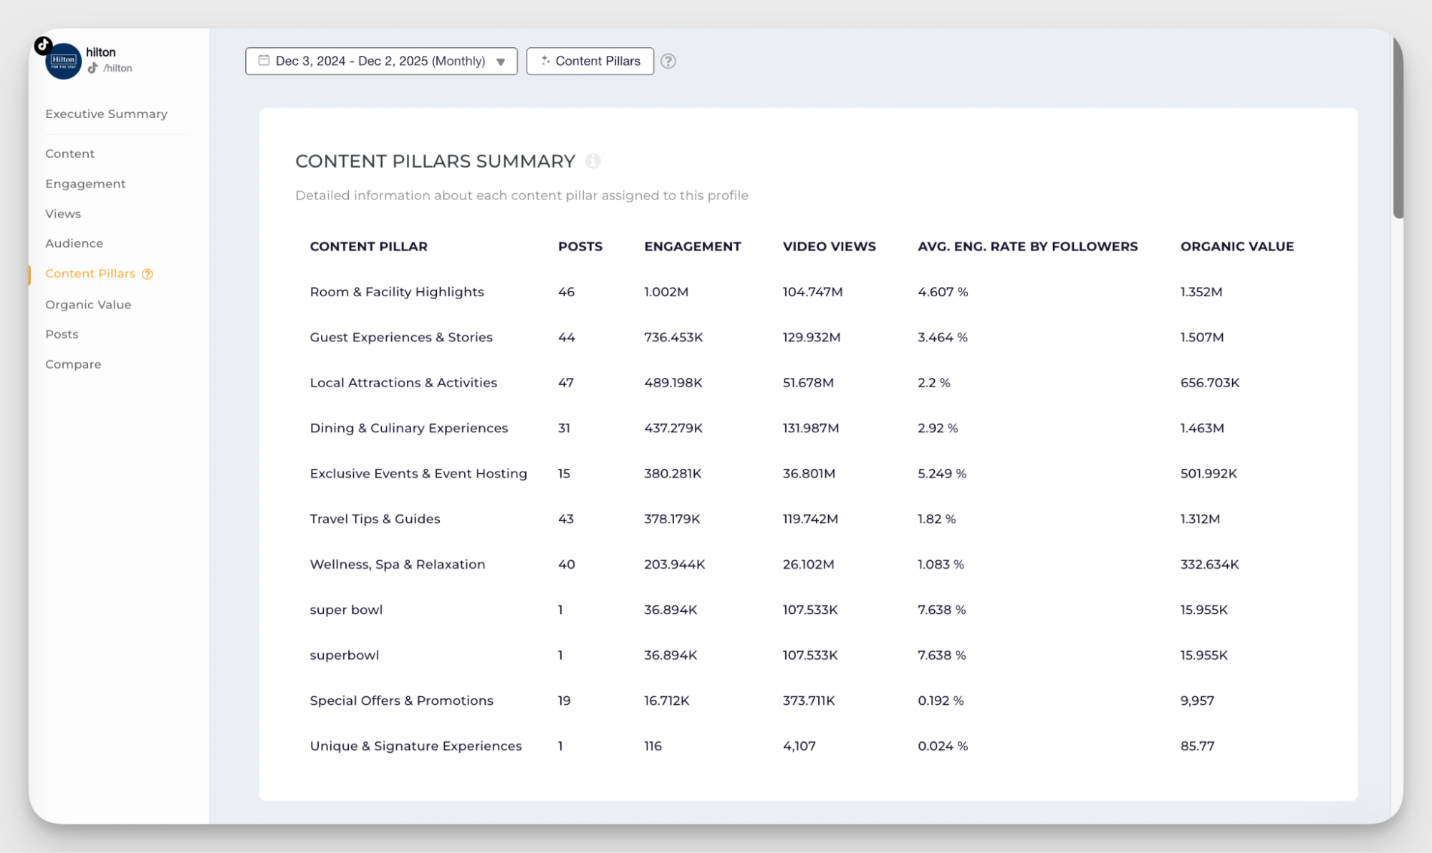Image resolution: width=1432 pixels, height=853 pixels.
Task: Select Executive Summary in the sidebar
Action: pos(106,114)
